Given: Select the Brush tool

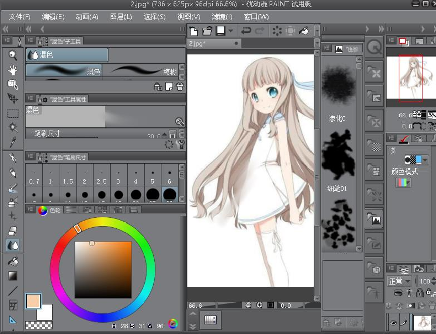Looking at the screenshot, I should click(x=13, y=188).
